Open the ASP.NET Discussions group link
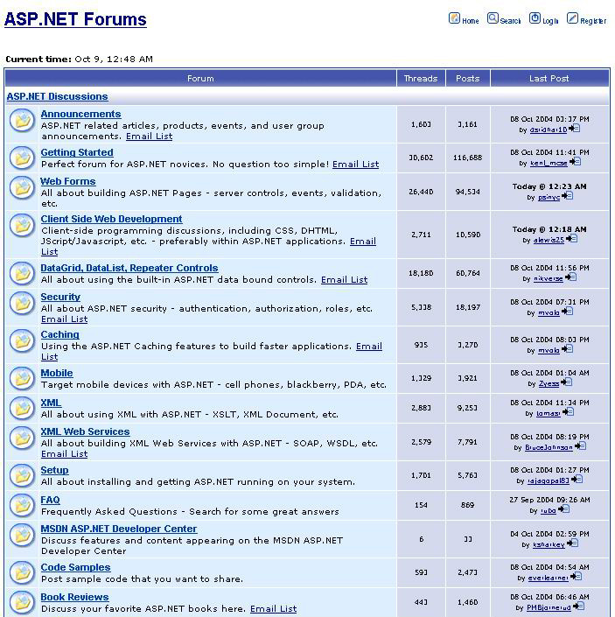 click(x=58, y=96)
